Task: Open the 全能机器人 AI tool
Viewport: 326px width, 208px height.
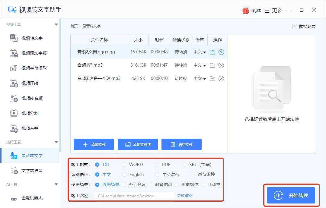Action: tap(32, 198)
